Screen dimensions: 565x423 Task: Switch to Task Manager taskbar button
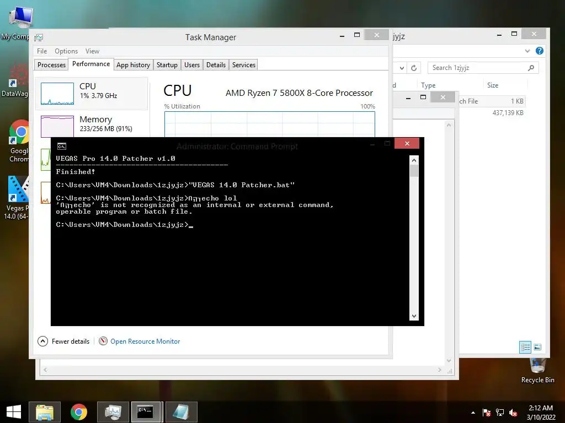(x=113, y=412)
